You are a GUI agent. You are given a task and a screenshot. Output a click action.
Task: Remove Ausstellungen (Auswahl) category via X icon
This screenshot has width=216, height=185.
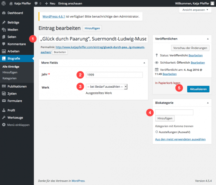tap(157, 132)
